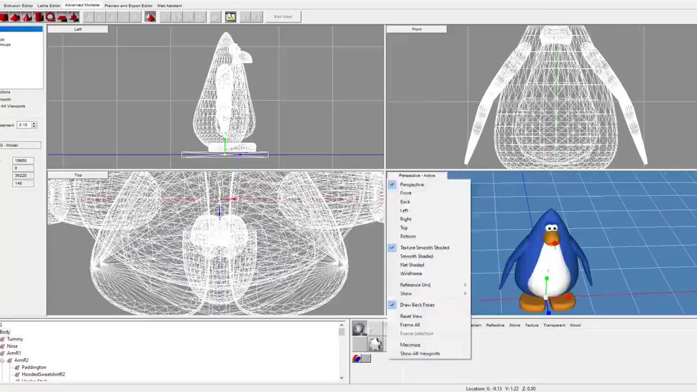Click the highlighted blue list row
Image resolution: width=697 pixels, height=392 pixels.
[x=21, y=28]
